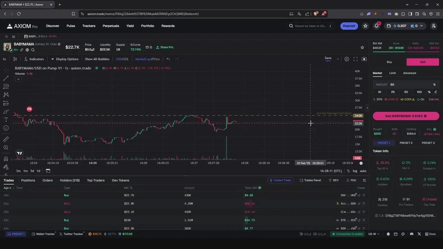Activate the magnet snap mode

[6, 159]
